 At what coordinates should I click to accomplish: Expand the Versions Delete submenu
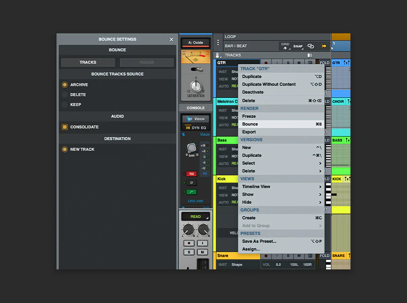[x=282, y=171]
